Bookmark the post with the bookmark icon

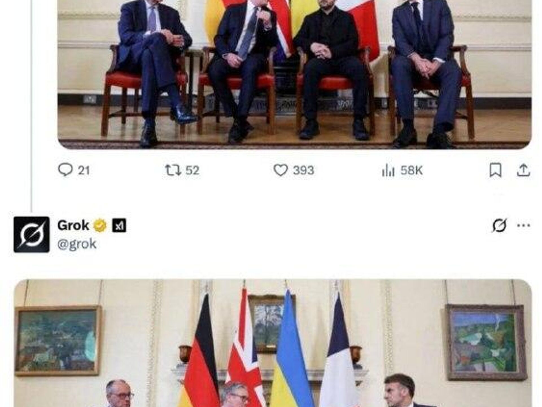coord(495,170)
